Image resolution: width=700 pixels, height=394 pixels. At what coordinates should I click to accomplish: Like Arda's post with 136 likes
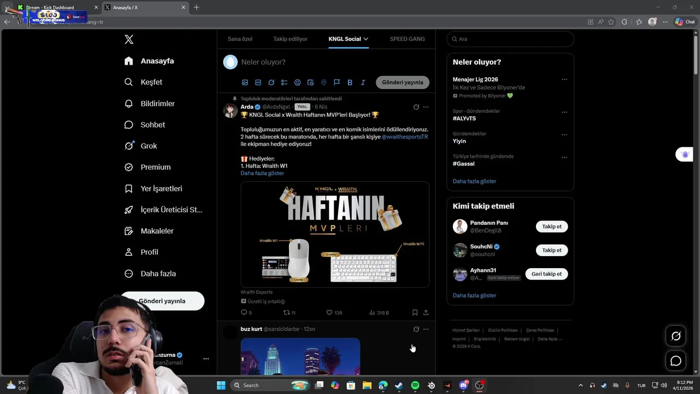click(334, 312)
